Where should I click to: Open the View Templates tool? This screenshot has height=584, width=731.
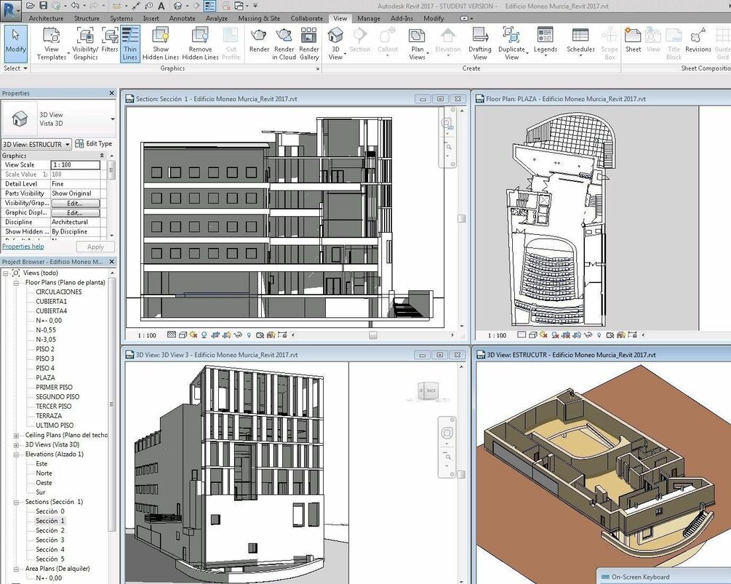tap(52, 44)
